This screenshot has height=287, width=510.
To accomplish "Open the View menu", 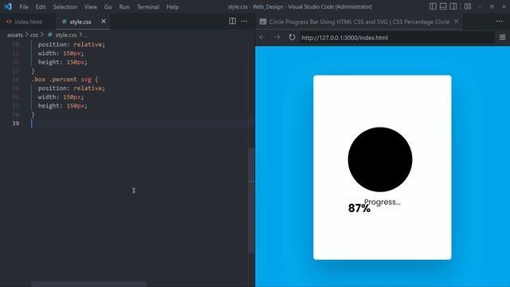I will (90, 7).
